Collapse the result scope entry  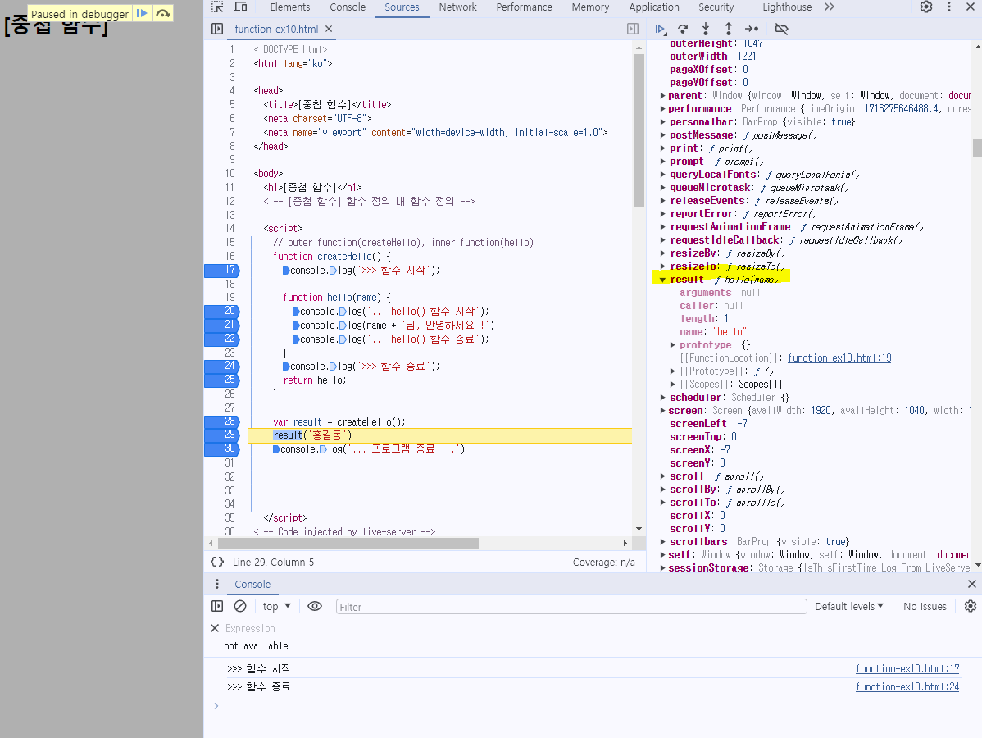coord(662,280)
